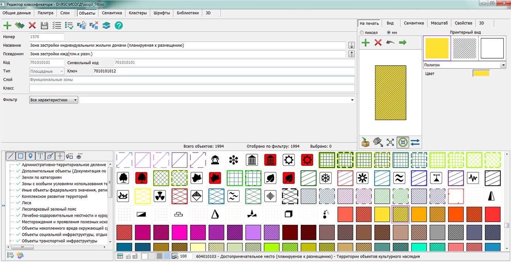Click the green right arrow in print panel

pyautogui.click(x=403, y=43)
